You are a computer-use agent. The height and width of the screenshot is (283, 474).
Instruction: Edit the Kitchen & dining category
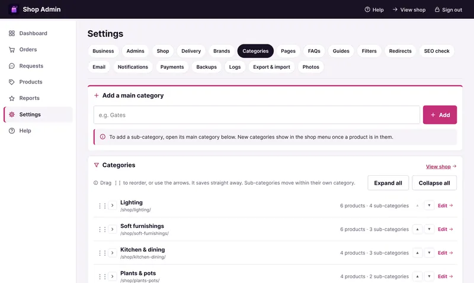click(x=446, y=253)
